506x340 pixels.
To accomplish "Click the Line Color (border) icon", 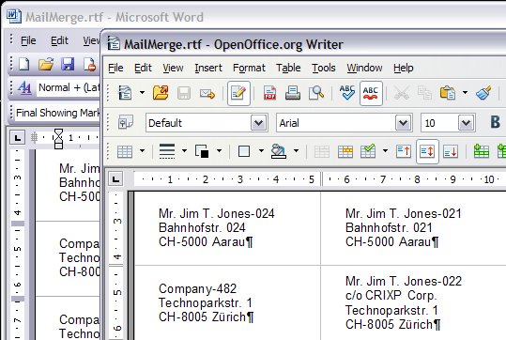I will (202, 151).
